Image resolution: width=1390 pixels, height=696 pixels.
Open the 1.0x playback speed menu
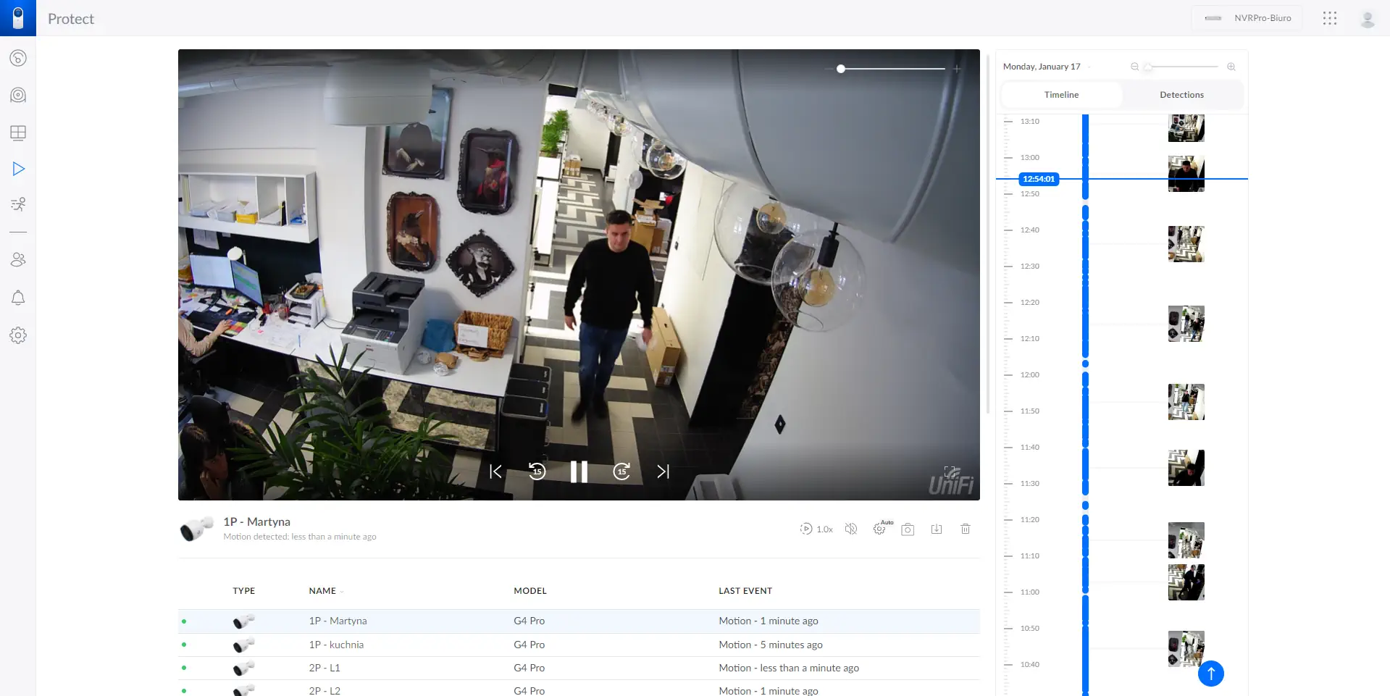point(816,529)
